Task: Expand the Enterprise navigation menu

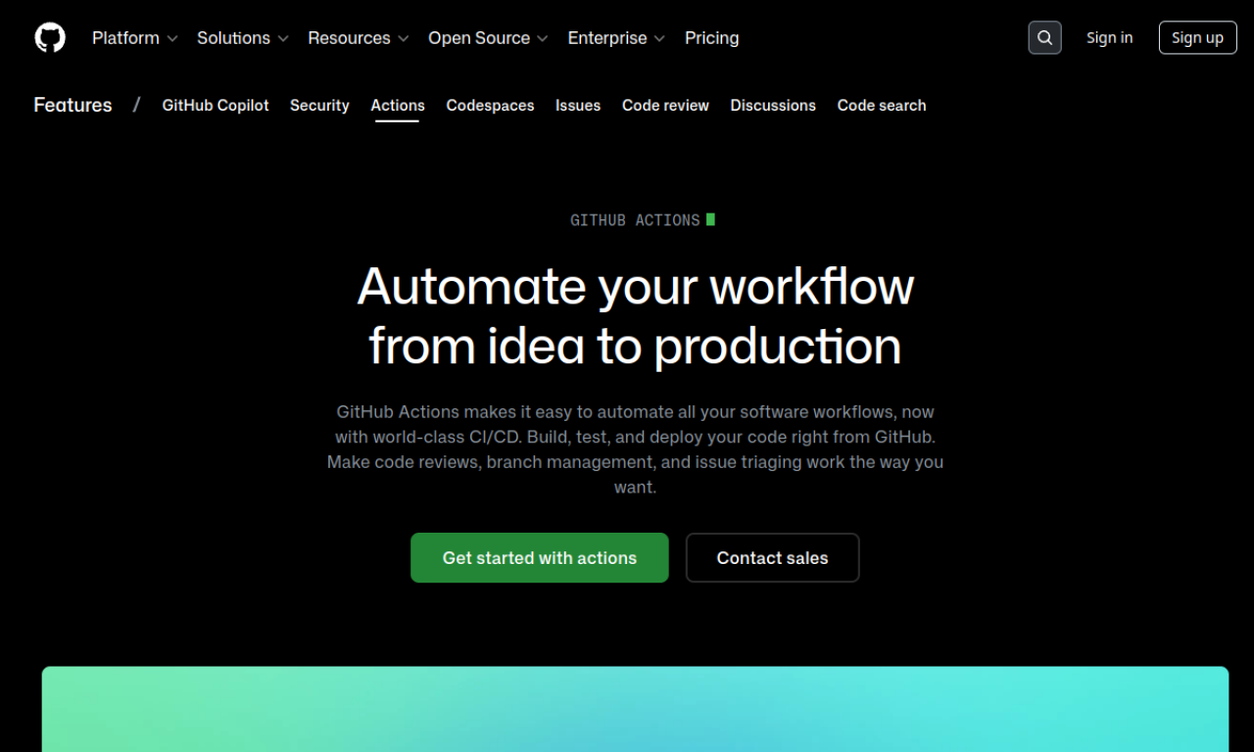Action: [615, 37]
